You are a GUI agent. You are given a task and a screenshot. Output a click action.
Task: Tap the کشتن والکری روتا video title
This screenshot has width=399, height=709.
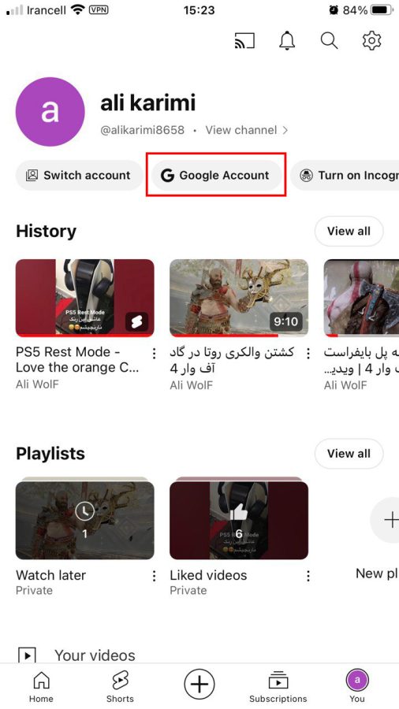(x=232, y=359)
